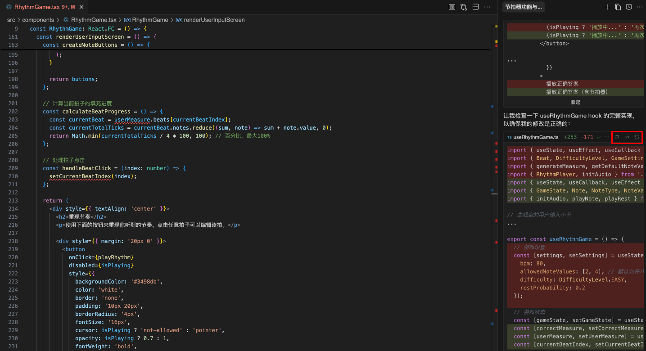
Task: Split the editor using the layout icon
Action: 475,7
